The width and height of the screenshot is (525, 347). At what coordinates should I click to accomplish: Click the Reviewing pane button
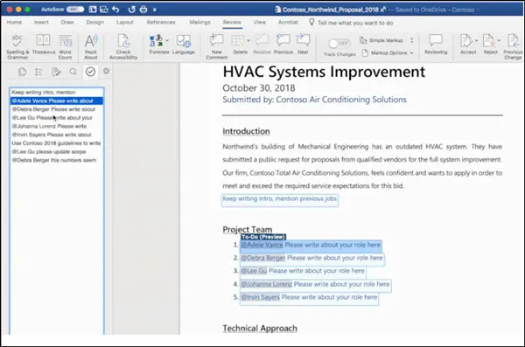coord(436,44)
